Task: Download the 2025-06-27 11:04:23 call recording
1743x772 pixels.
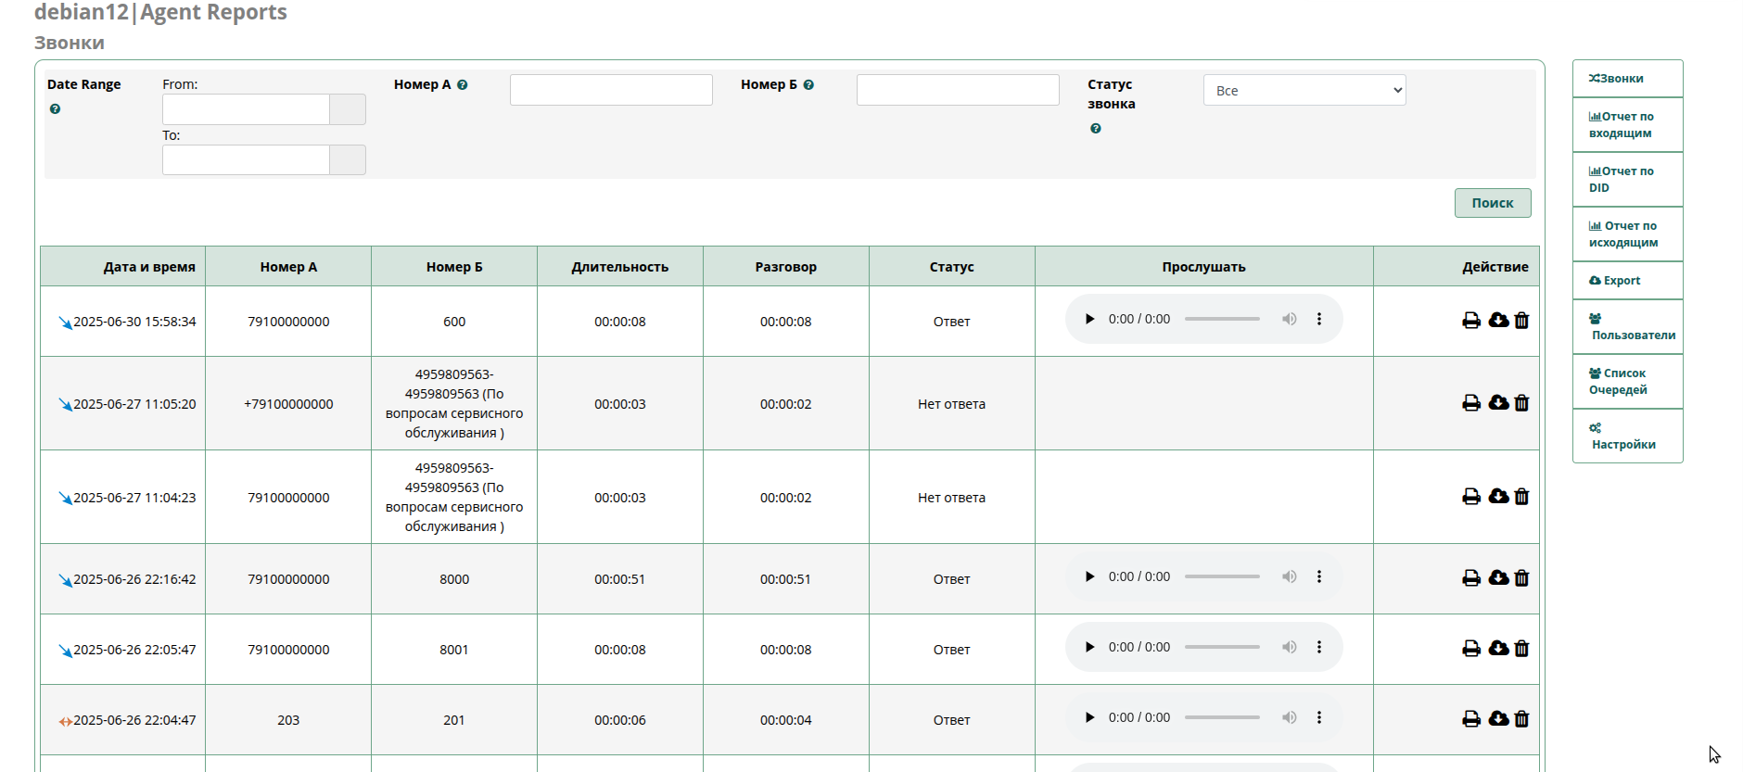Action: [1498, 496]
